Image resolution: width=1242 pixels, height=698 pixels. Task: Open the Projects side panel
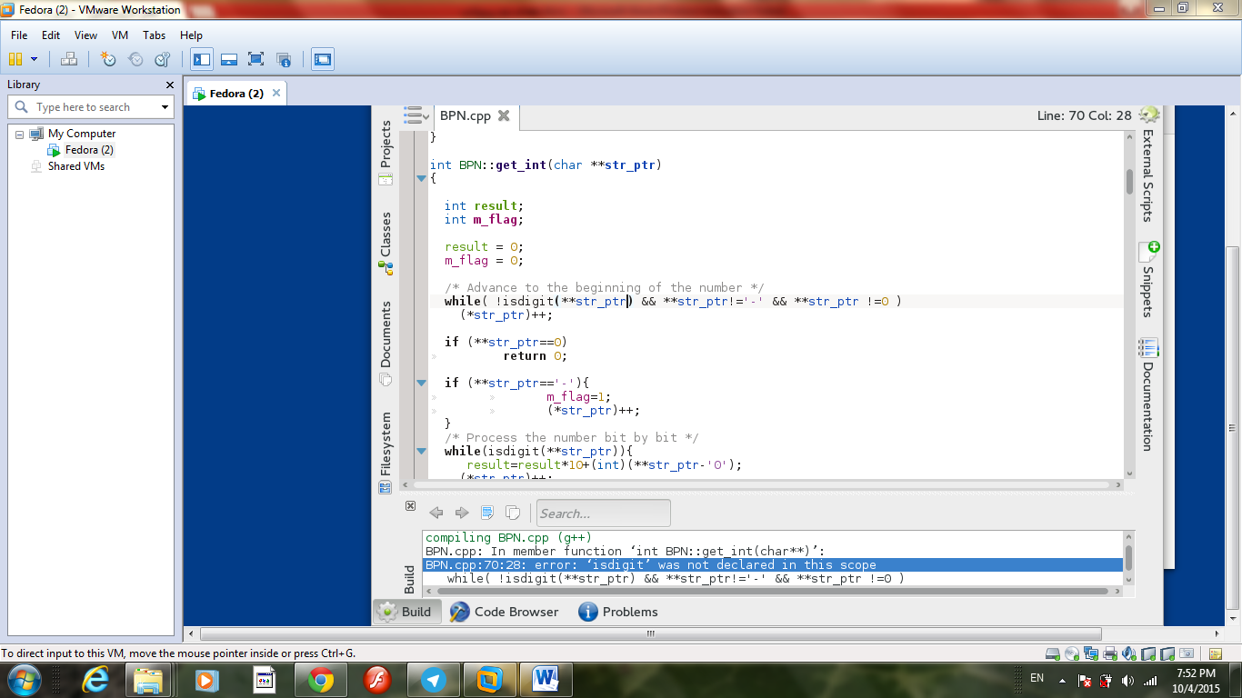[386, 153]
